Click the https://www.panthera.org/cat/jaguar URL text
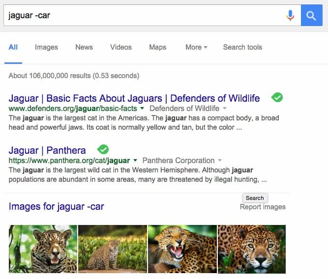The height and width of the screenshot is (279, 328). coord(69,161)
